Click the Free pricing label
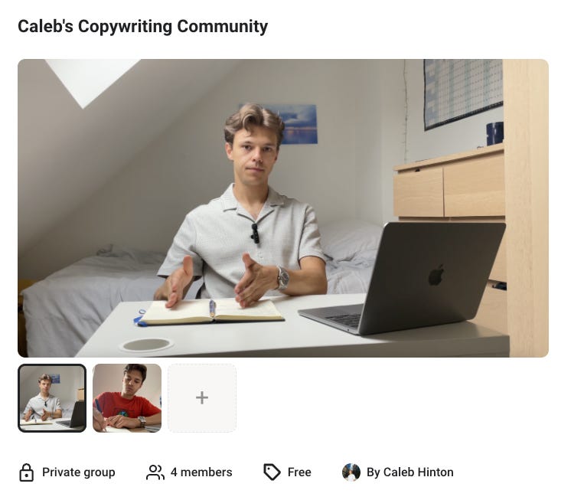Screen dimensions: 571x500 [x=299, y=472]
